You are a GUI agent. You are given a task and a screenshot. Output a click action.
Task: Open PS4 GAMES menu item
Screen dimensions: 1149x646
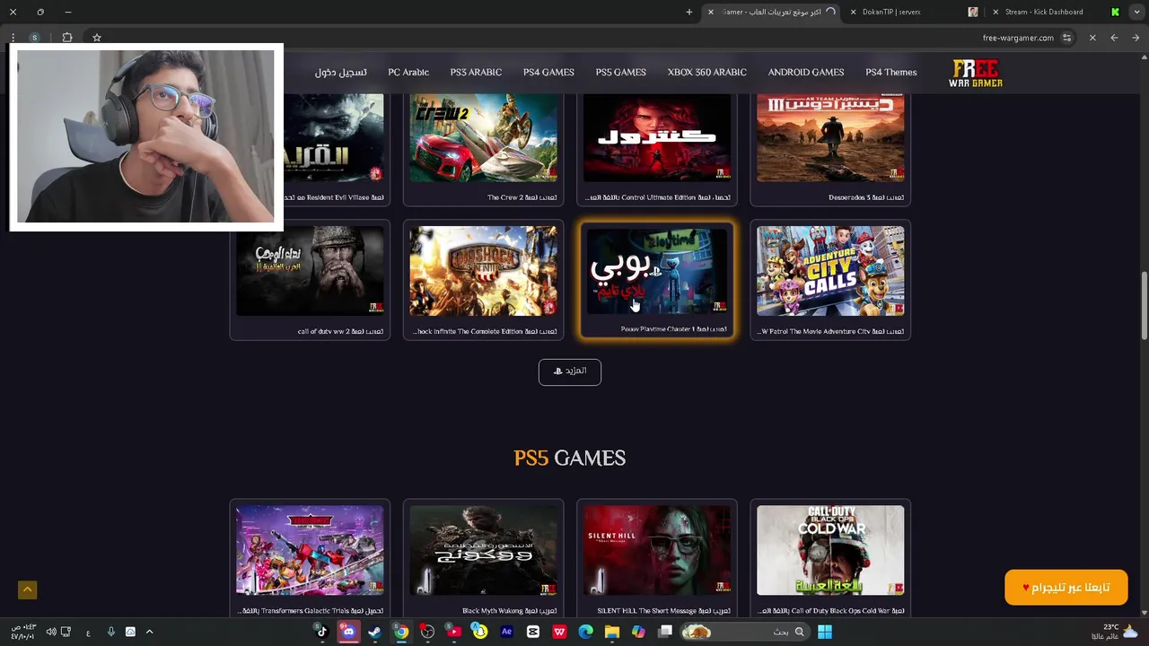(x=548, y=72)
